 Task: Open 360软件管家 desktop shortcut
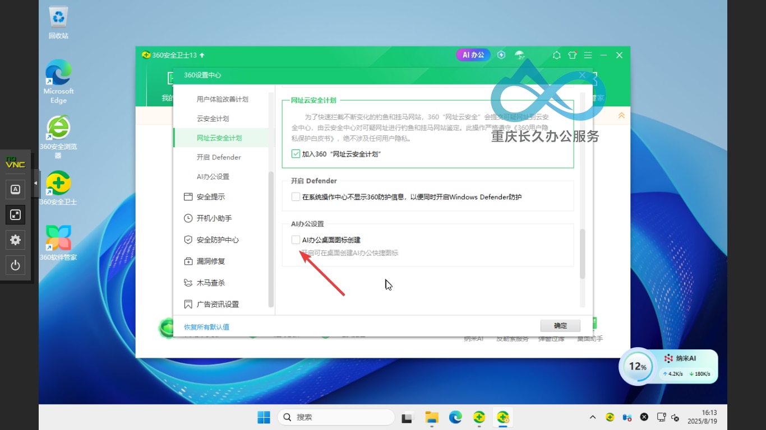pos(58,242)
